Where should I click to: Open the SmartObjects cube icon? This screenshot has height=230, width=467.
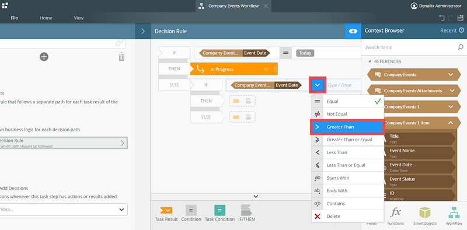point(425,212)
